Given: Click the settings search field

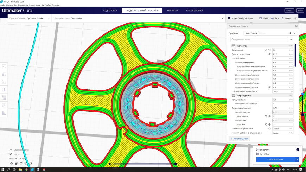Looking at the screenshot, I should click(259, 40).
